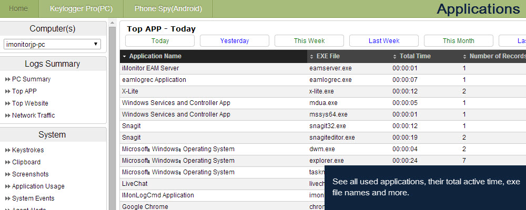Image resolution: width=526 pixels, height=210 pixels.
Task: Select the This Week filter
Action: tap(309, 41)
